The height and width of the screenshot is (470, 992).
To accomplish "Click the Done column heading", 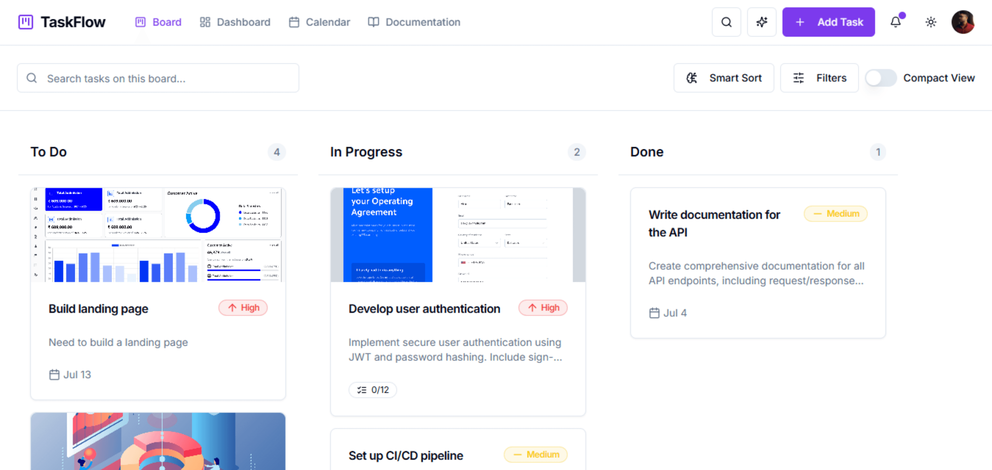I will pos(647,152).
